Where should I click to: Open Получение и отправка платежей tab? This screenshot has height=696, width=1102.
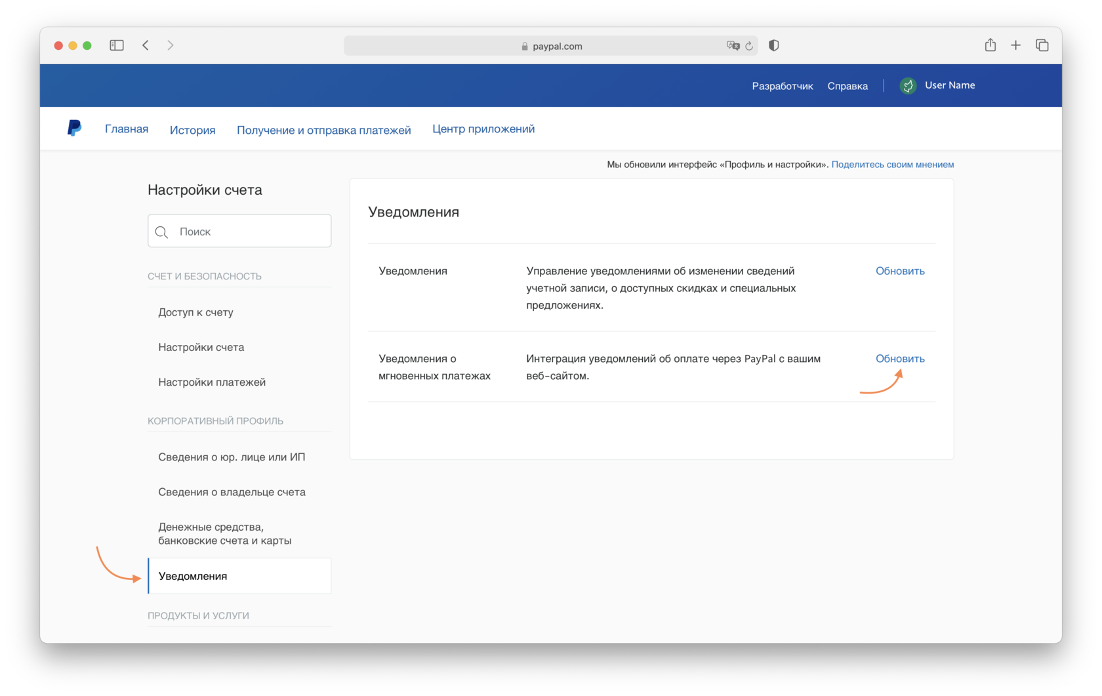(324, 130)
